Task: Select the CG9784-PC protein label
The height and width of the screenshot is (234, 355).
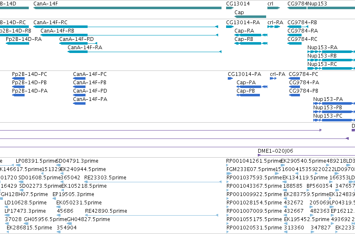Action: (x=303, y=74)
